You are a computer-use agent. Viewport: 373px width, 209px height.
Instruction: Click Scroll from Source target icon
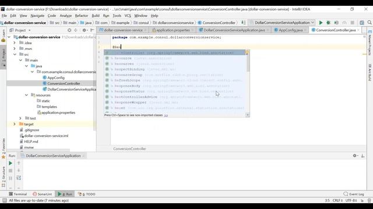click(x=69, y=30)
